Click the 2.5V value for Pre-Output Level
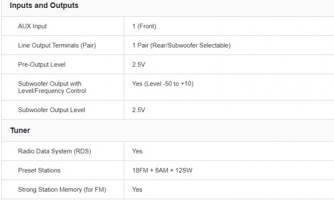Image resolution: width=334 pixels, height=200 pixels. (139, 65)
